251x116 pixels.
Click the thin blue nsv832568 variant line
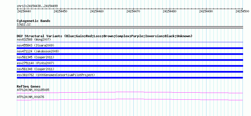[130, 42]
